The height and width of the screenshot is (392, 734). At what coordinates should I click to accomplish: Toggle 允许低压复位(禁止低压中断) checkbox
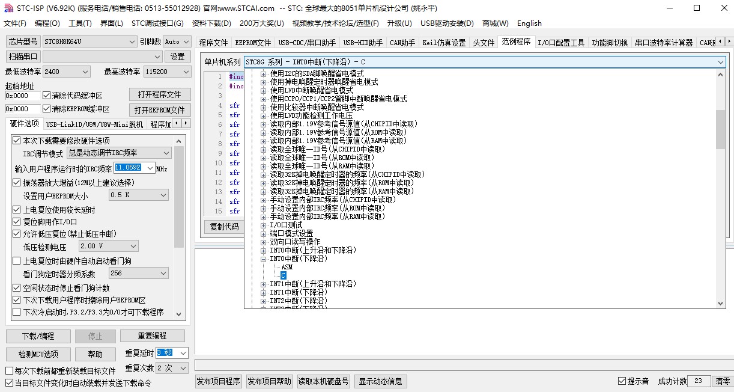16,234
